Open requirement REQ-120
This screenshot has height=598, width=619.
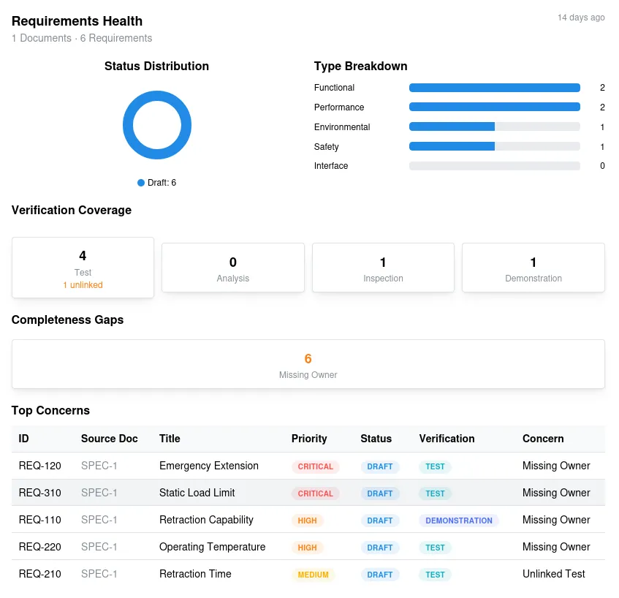click(40, 466)
